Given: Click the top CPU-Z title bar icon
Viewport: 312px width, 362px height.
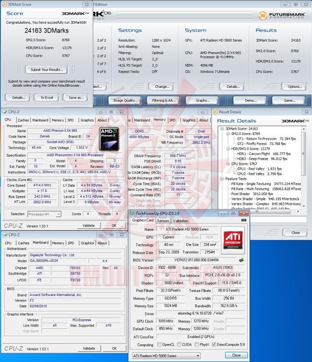Looking at the screenshot, I should point(4,112).
